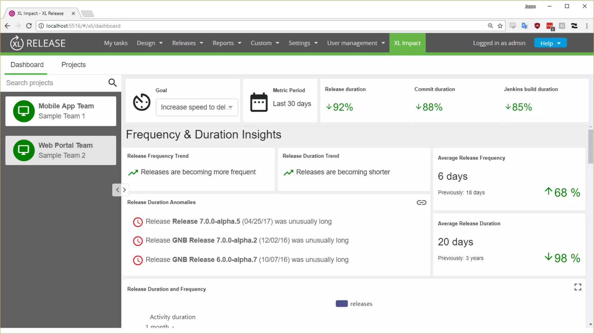Image resolution: width=594 pixels, height=334 pixels.
Task: Click the Goal stopwatch icon
Action: pyautogui.click(x=142, y=102)
